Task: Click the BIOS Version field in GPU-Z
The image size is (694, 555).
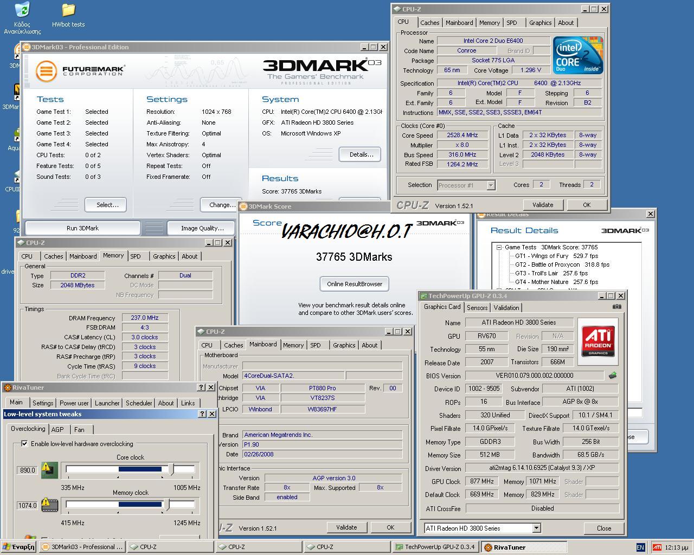Action: 535,375
